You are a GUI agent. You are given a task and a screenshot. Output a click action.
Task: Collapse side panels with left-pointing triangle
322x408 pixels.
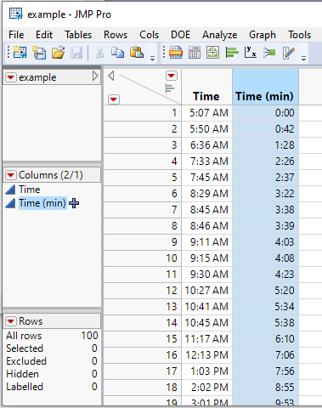click(111, 76)
